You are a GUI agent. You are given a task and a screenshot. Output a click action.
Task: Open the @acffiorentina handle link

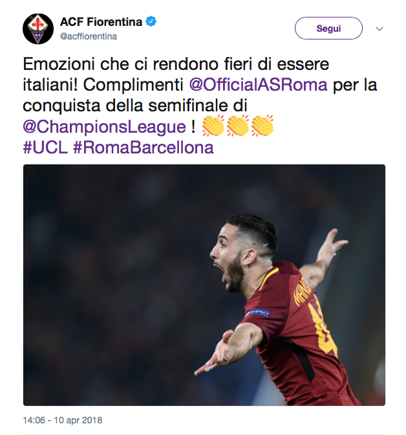(89, 36)
